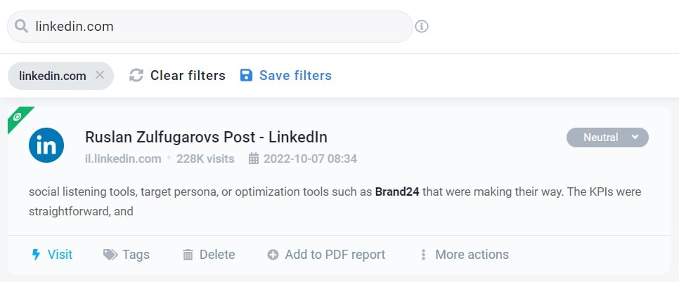This screenshot has height=282, width=679.
Task: Click the LinkedIn logo avatar
Action: (46, 145)
